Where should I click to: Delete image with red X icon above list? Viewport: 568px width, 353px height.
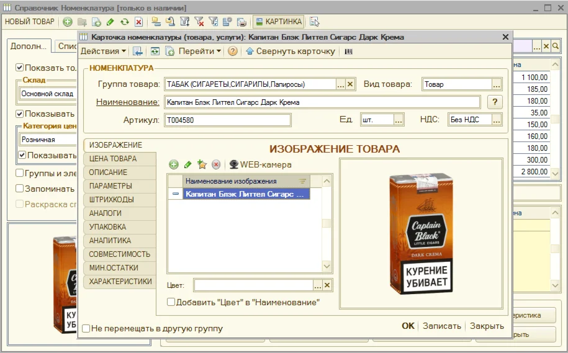pyautogui.click(x=216, y=164)
